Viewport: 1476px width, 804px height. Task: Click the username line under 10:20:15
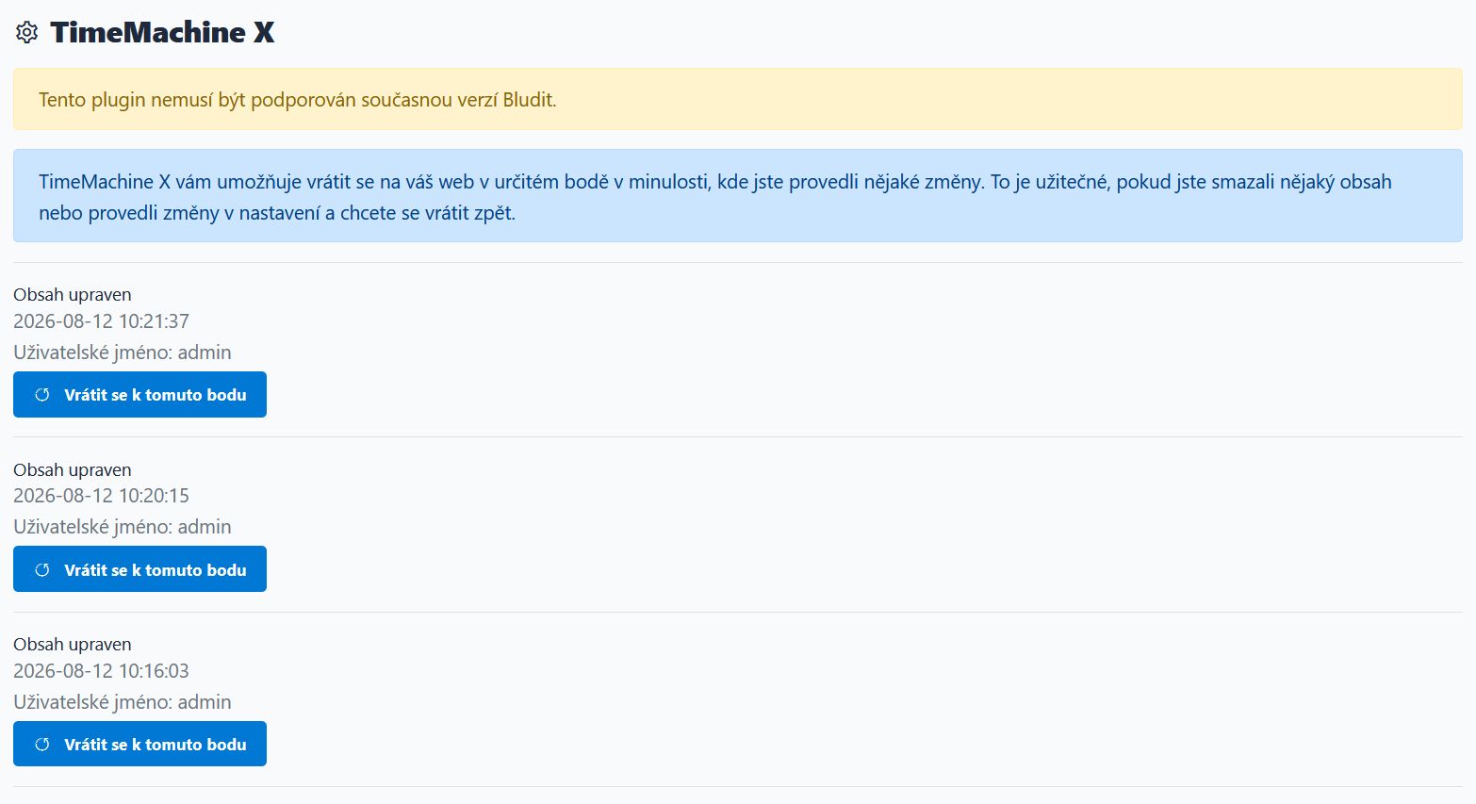click(123, 527)
